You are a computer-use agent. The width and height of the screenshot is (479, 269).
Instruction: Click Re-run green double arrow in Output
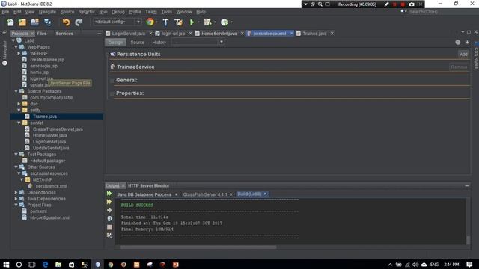tap(109, 194)
